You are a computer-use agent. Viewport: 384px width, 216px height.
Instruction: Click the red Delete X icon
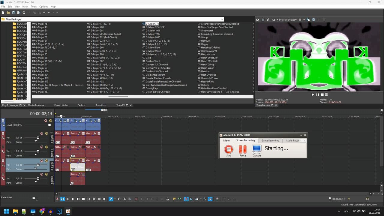click(x=136, y=199)
